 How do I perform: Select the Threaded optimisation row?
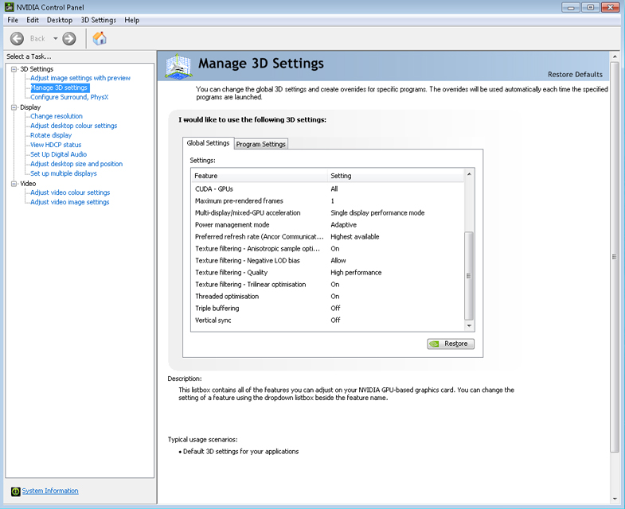328,297
